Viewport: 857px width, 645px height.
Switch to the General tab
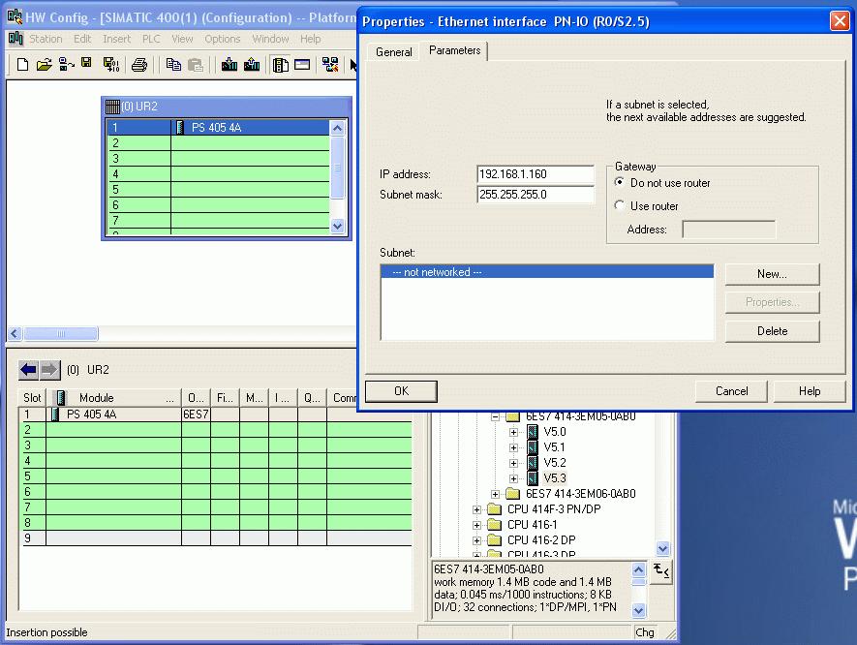pos(393,52)
